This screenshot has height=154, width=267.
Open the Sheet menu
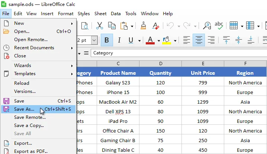(x=100, y=14)
